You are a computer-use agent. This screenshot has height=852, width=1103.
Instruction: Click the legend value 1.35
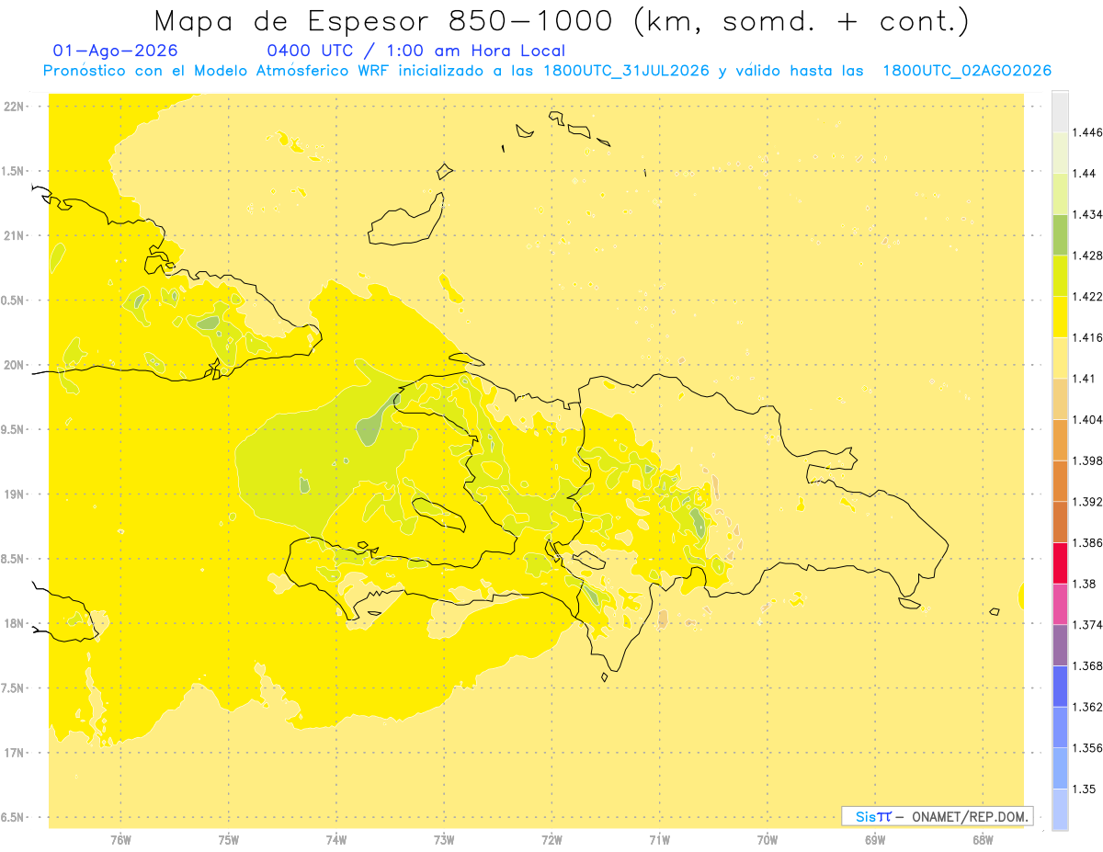[1086, 789]
